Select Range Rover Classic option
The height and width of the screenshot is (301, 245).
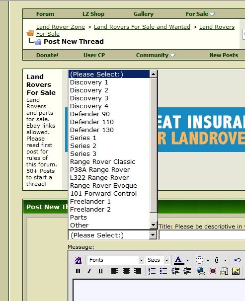tap(109, 162)
